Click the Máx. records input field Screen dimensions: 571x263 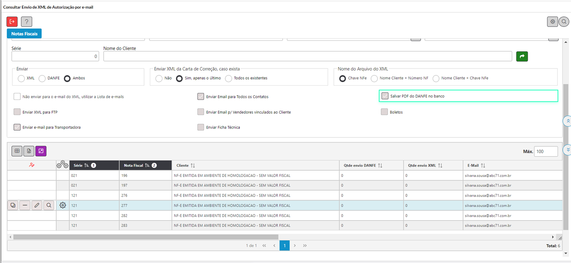click(x=546, y=151)
